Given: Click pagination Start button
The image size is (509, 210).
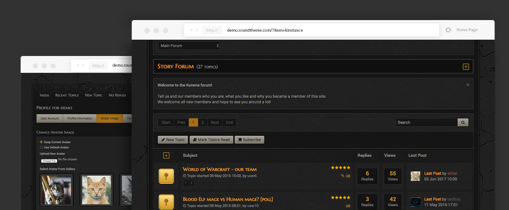Looking at the screenshot, I should [166, 122].
